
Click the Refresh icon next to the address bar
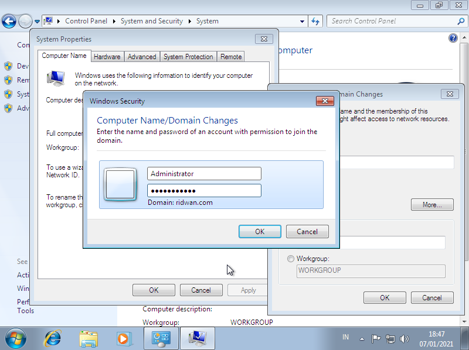pyautogui.click(x=315, y=21)
